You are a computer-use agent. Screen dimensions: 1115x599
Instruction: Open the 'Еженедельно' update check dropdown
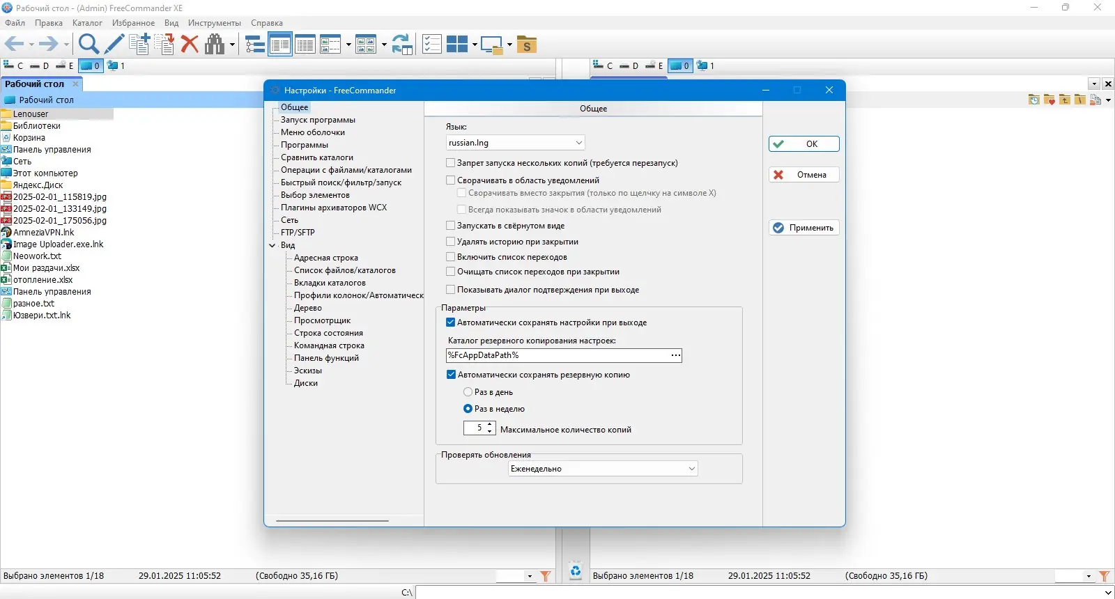click(x=603, y=469)
